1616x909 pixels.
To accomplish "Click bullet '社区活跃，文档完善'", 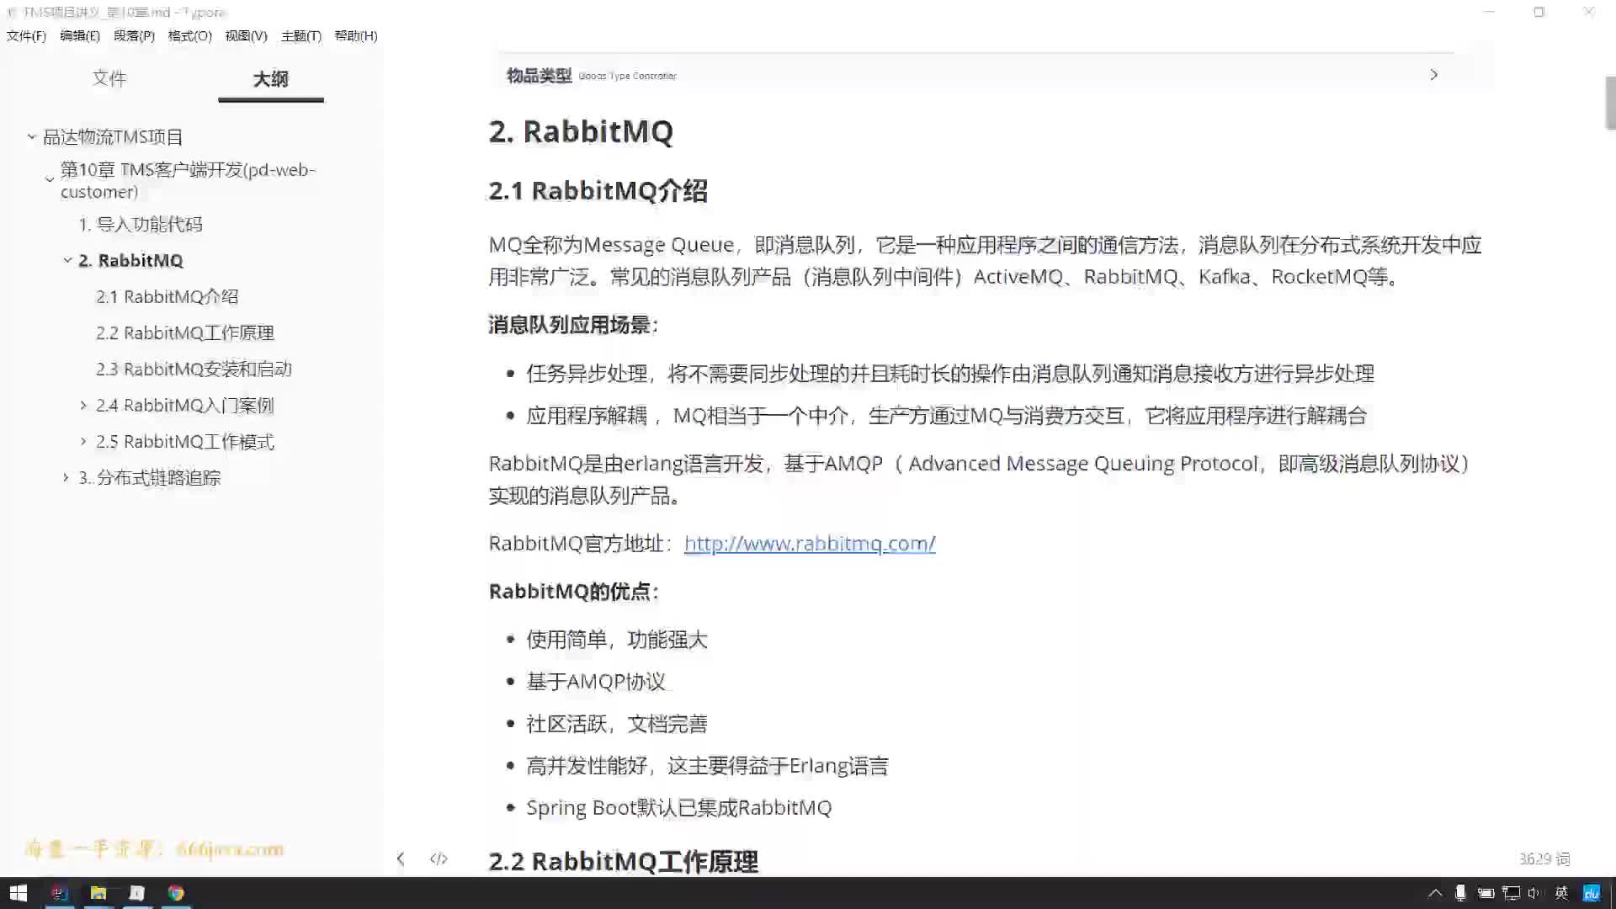I will [x=617, y=724].
